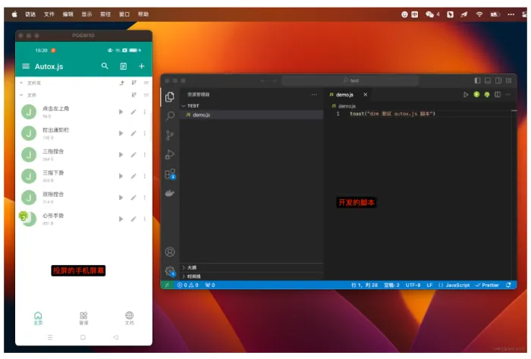
Task: Toggle split editor button in editor toolbar
Action: click(498, 95)
